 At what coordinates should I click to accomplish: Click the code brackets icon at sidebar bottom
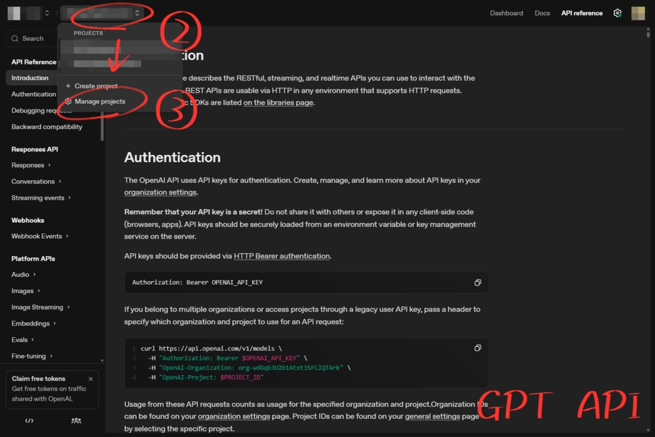click(x=29, y=421)
